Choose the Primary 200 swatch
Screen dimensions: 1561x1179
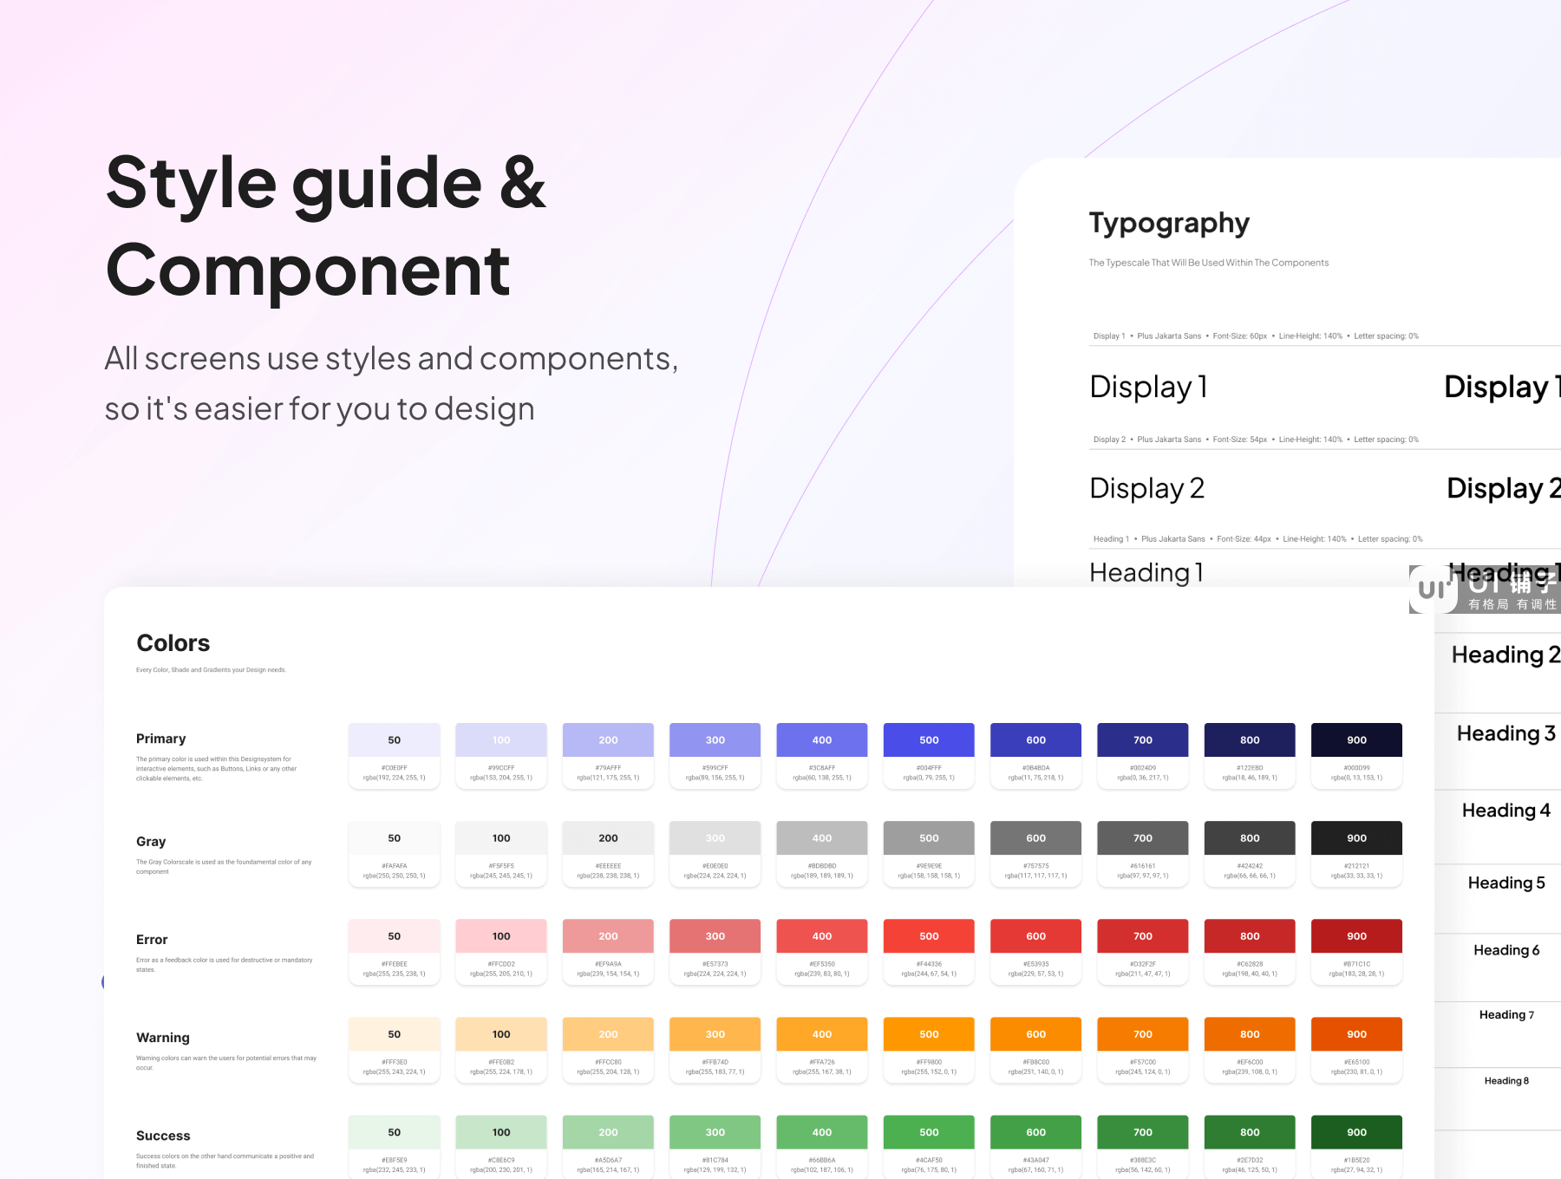point(608,755)
